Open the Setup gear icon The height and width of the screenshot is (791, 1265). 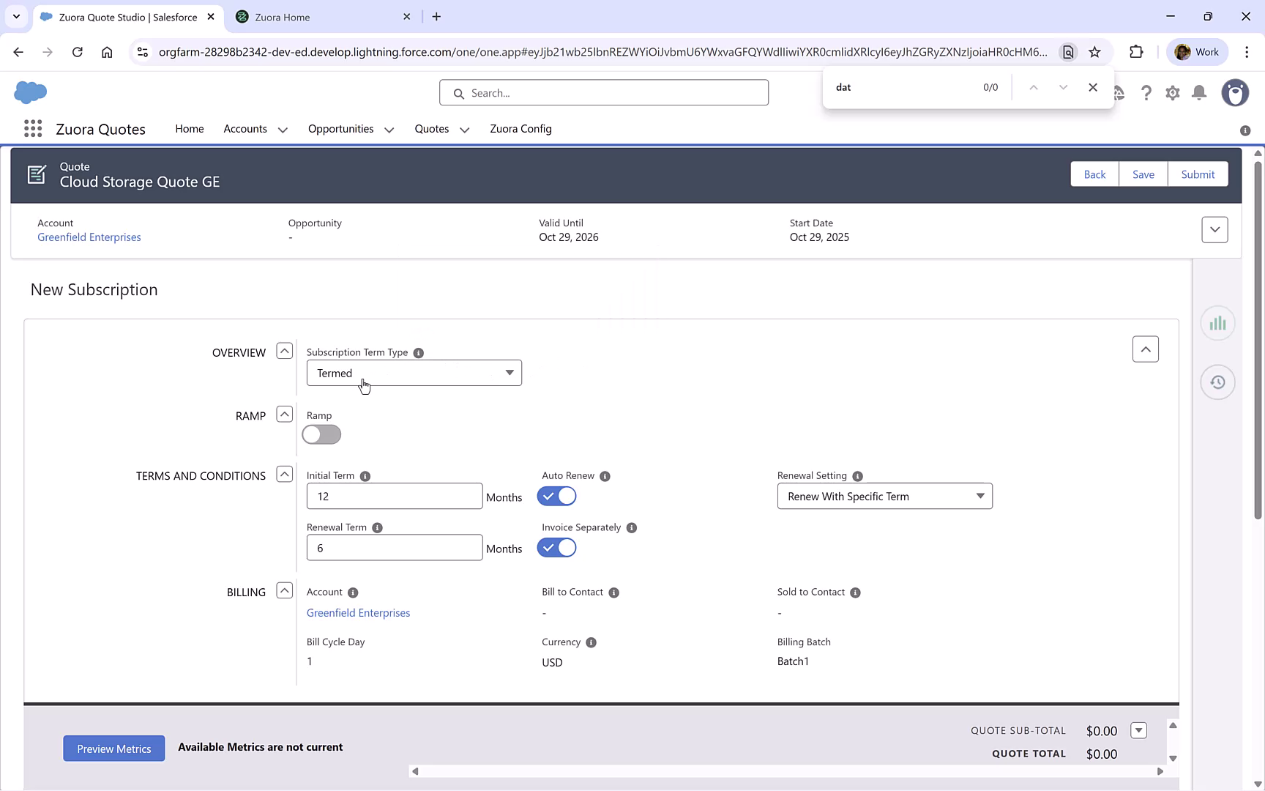pos(1172,93)
